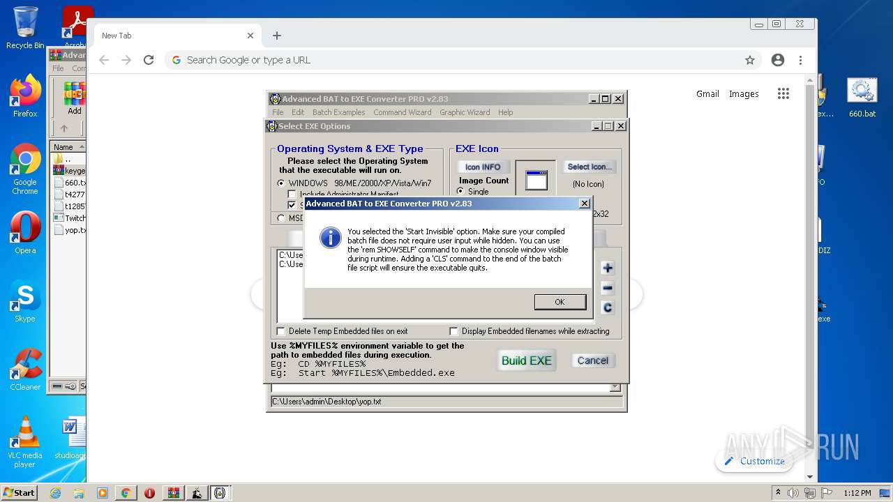The height and width of the screenshot is (502, 893).
Task: Click Chrome reload button
Action: 149,60
